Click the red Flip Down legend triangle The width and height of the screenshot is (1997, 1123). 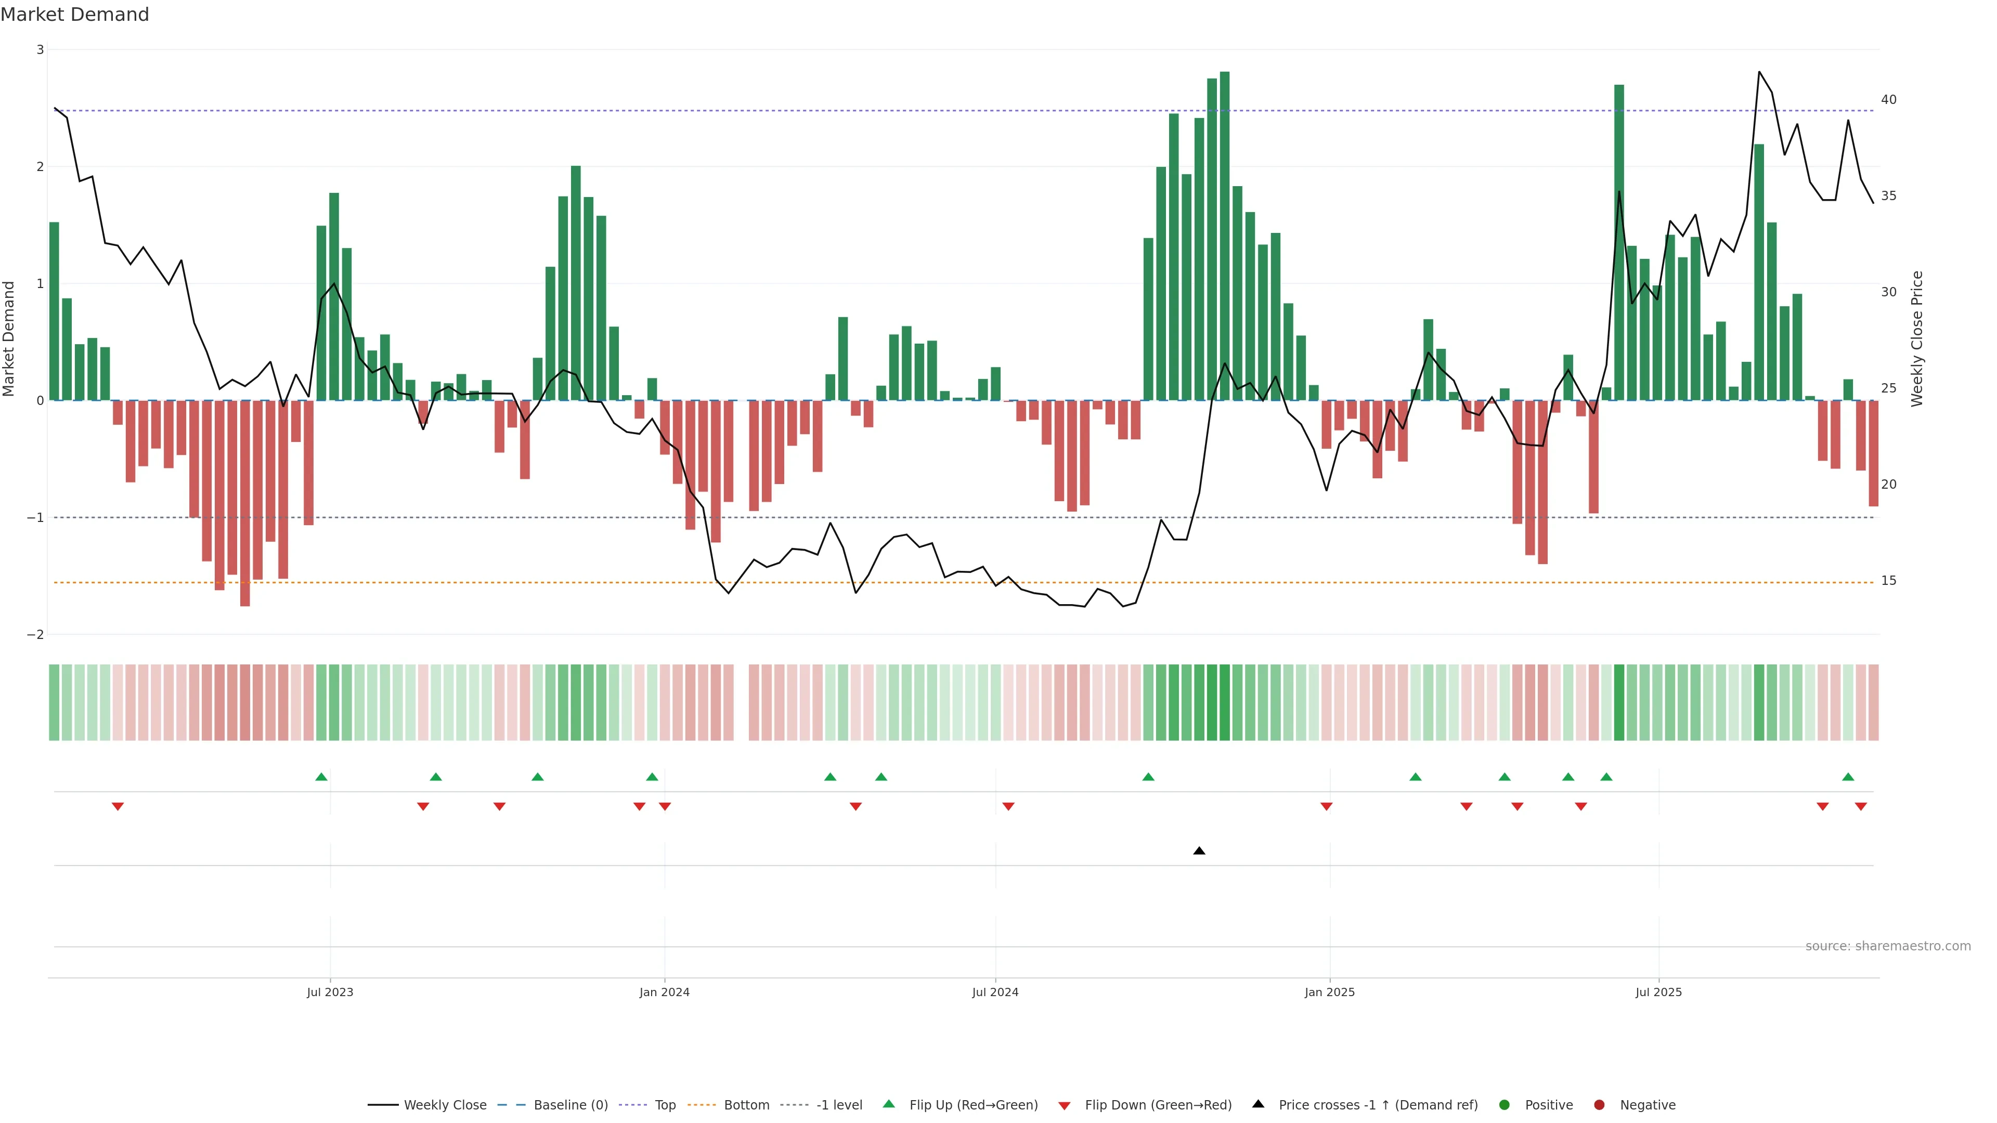[1065, 1105]
